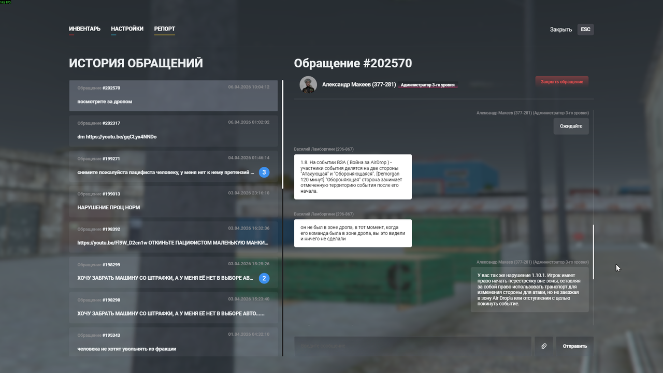Click Александр Макеев's avatar picture
Screen dimensions: 663x373
tap(308, 84)
